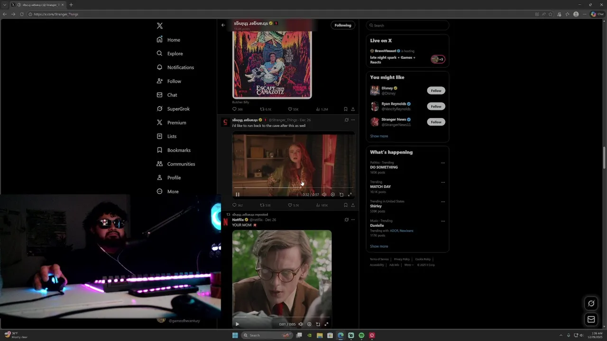Click the Following button on profile header
Image resolution: width=607 pixels, height=341 pixels.
[343, 25]
